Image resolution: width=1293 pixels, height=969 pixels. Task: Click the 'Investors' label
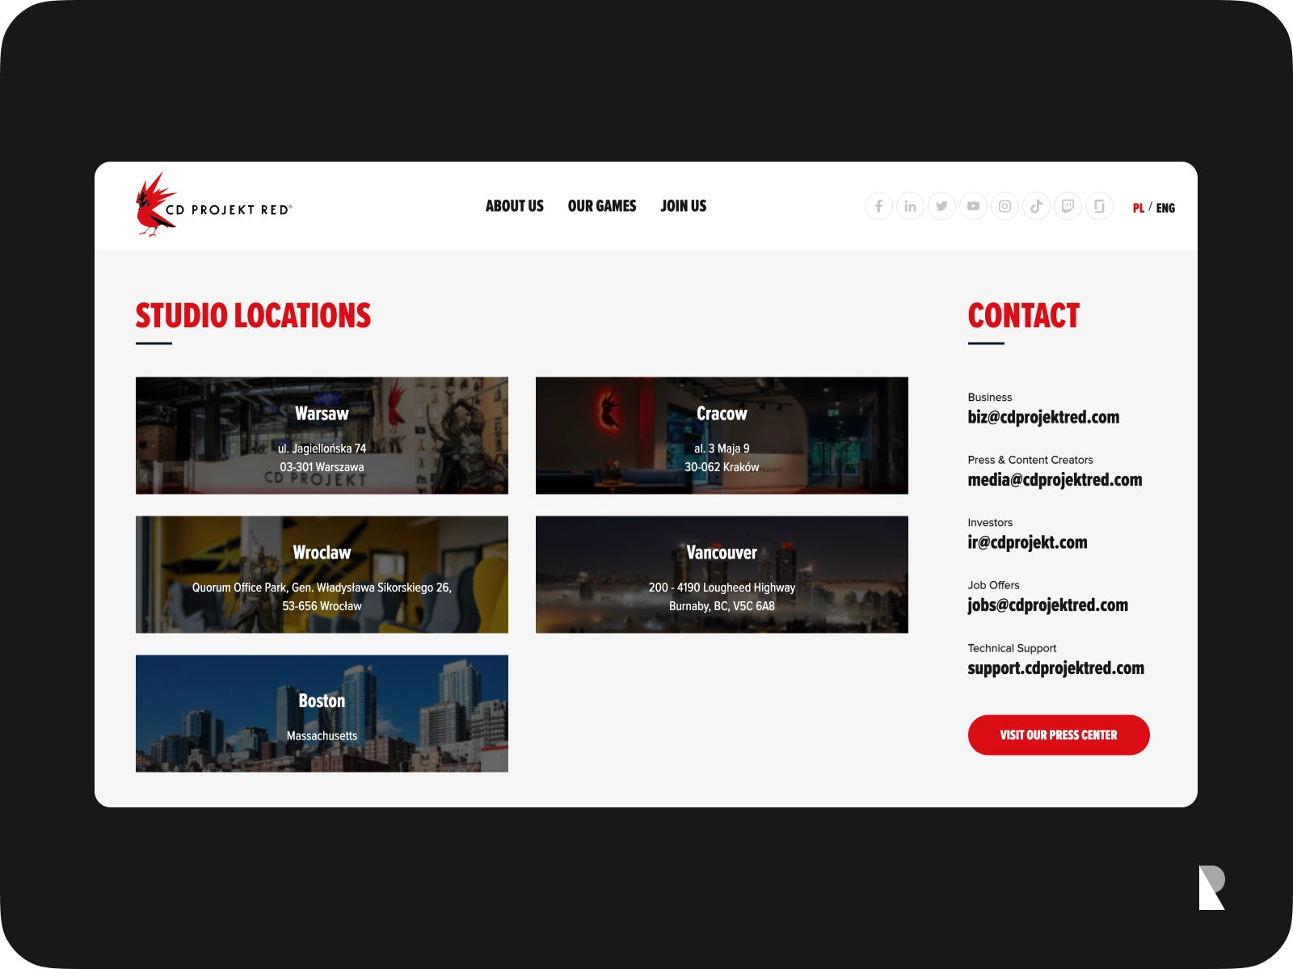990,523
